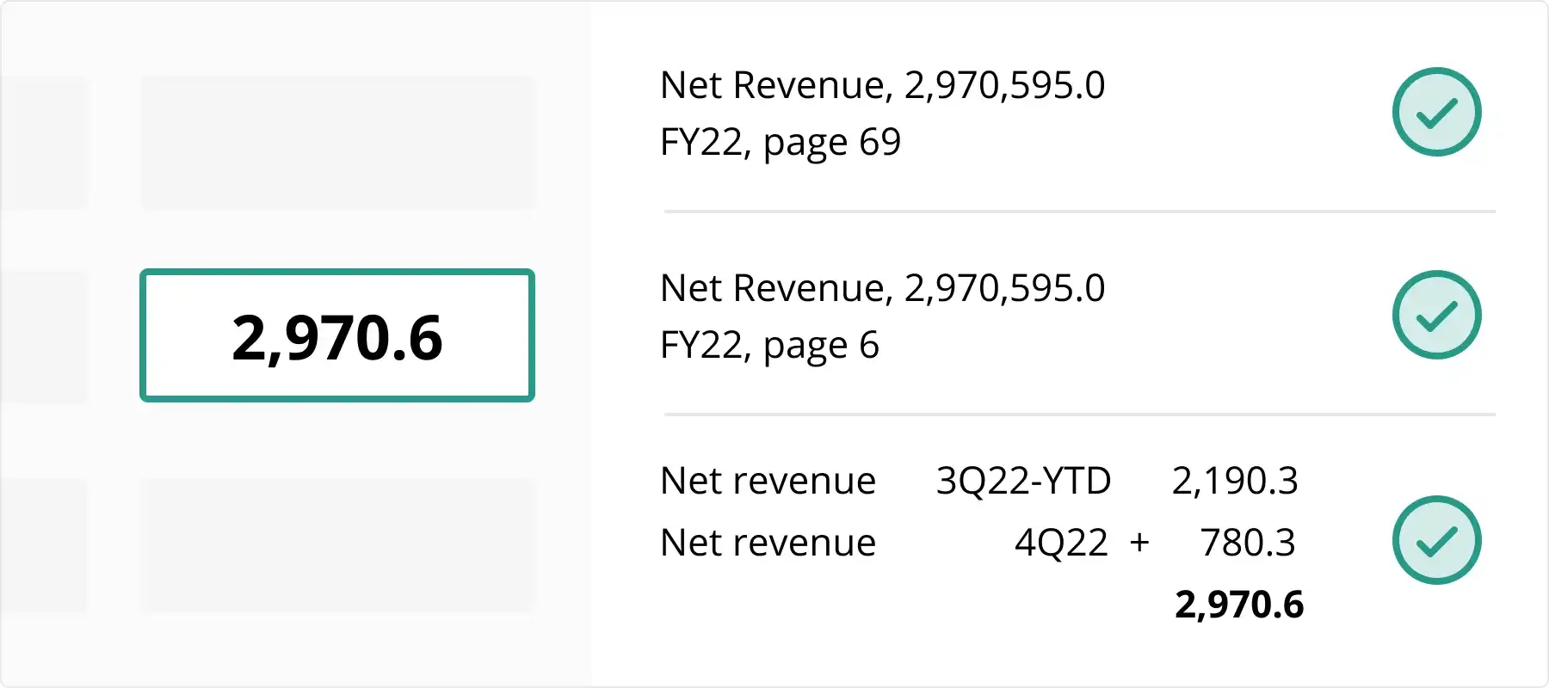
Task: Click the "FY22, page 6" reference
Action: 769,345
